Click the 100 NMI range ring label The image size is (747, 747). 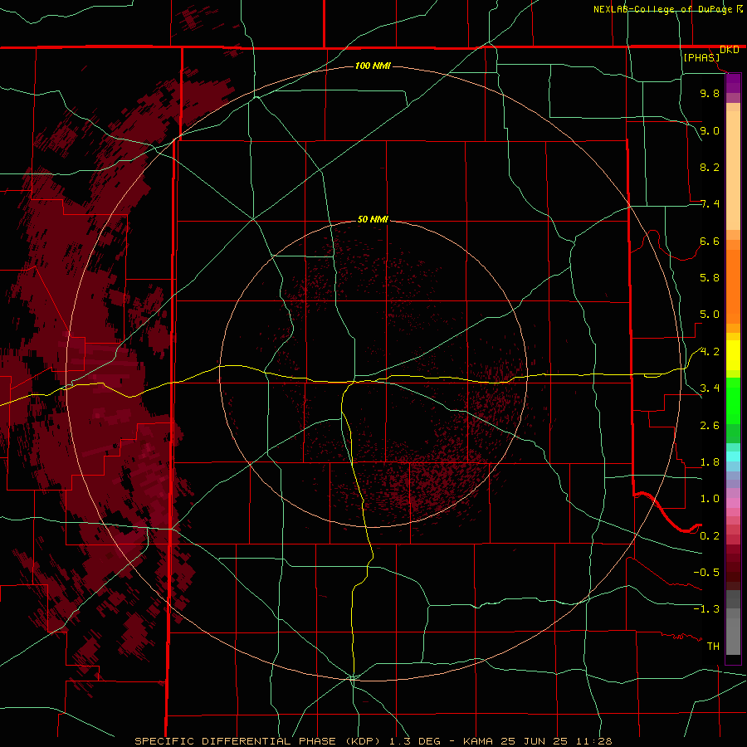click(373, 66)
